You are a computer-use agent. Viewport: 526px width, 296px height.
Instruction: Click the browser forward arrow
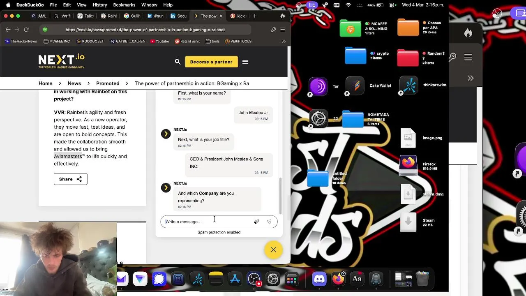pos(17,30)
